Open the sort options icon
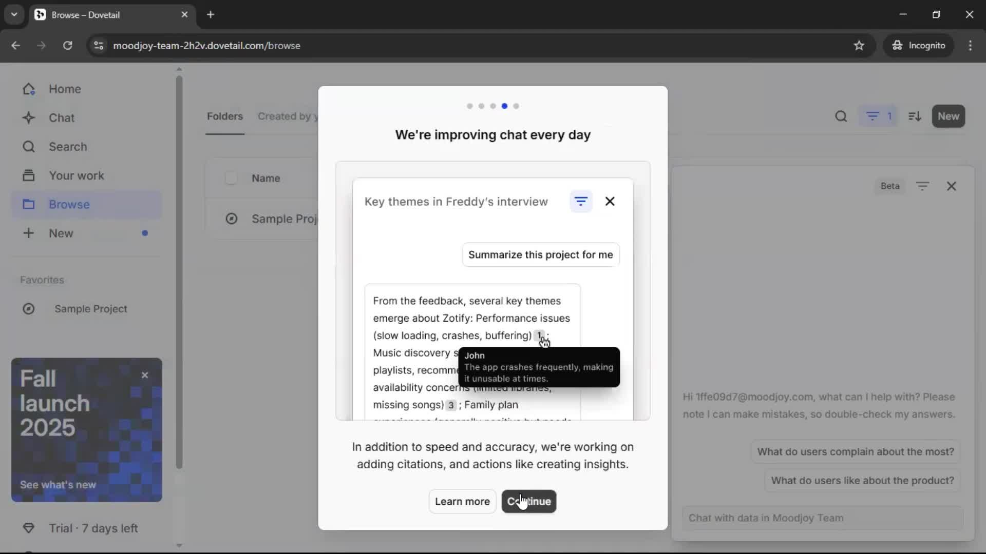 coord(915,116)
